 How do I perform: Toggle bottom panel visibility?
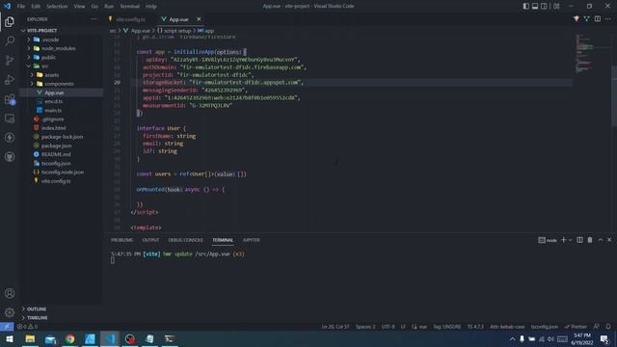(535, 6)
